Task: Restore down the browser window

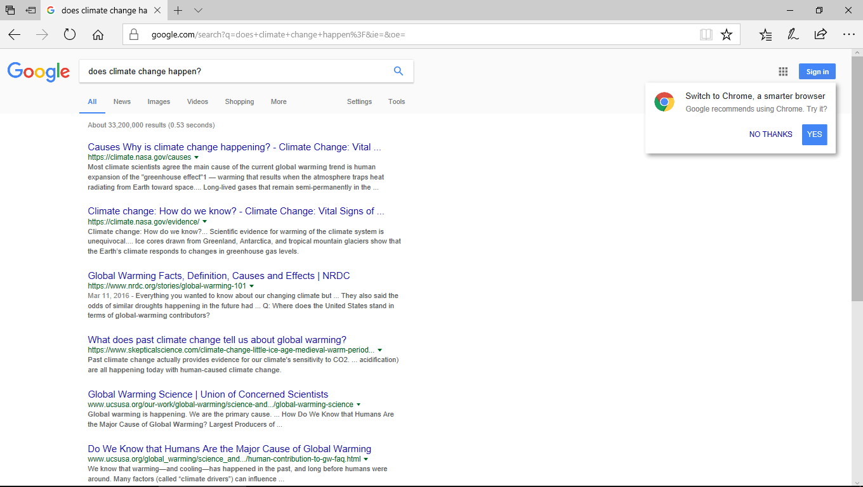Action: click(819, 10)
